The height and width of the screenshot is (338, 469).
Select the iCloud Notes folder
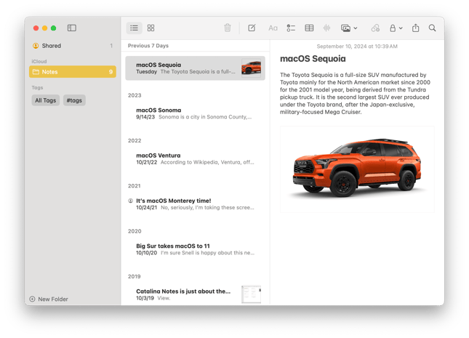tap(73, 72)
